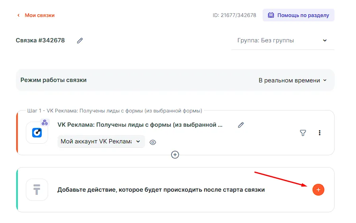
Task: Toggle the eye icon beside the account selector
Action: 153,142
